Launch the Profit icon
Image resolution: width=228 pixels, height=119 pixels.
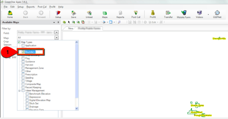pos(153,14)
